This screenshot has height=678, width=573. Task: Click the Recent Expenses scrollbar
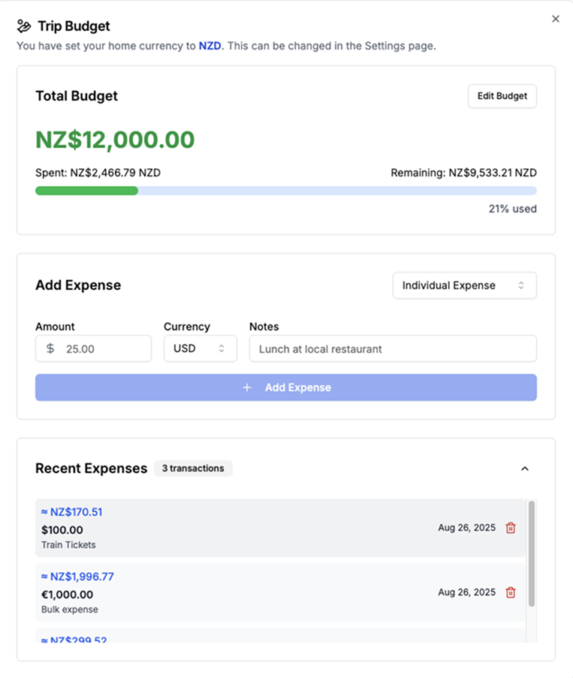click(x=532, y=553)
